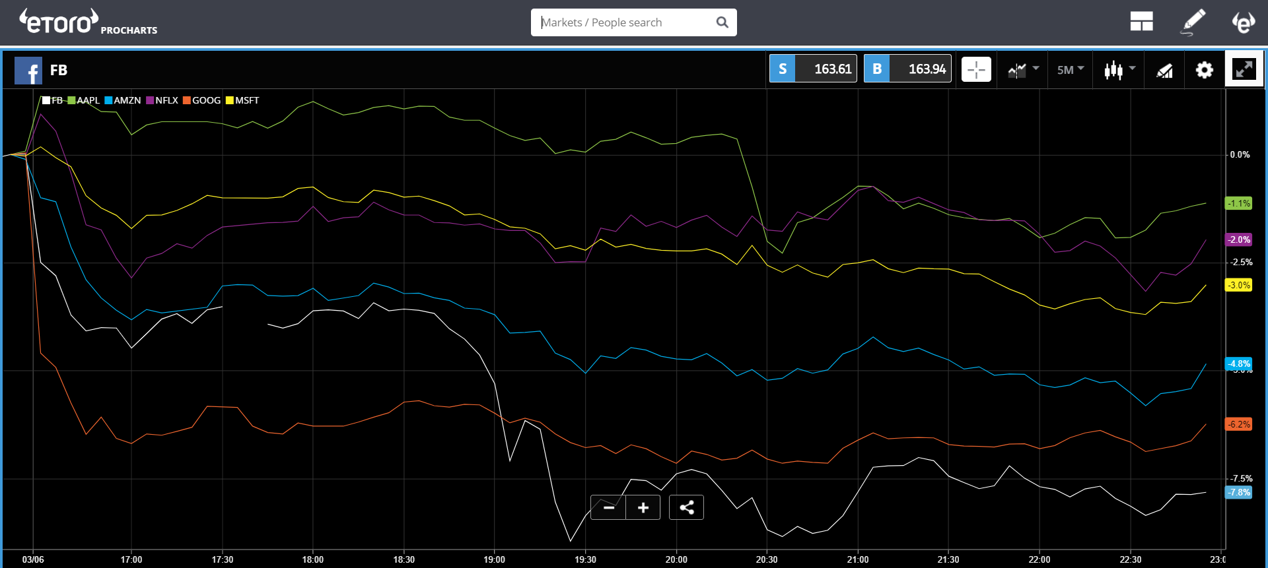Click the eToro ProCharts logo
The image size is (1268, 568).
(88, 22)
